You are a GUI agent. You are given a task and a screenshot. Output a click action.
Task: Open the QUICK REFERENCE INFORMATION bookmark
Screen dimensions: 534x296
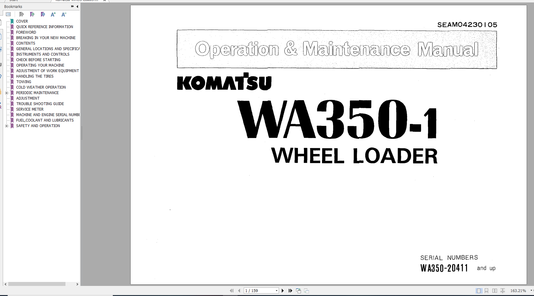pyautogui.click(x=45, y=27)
